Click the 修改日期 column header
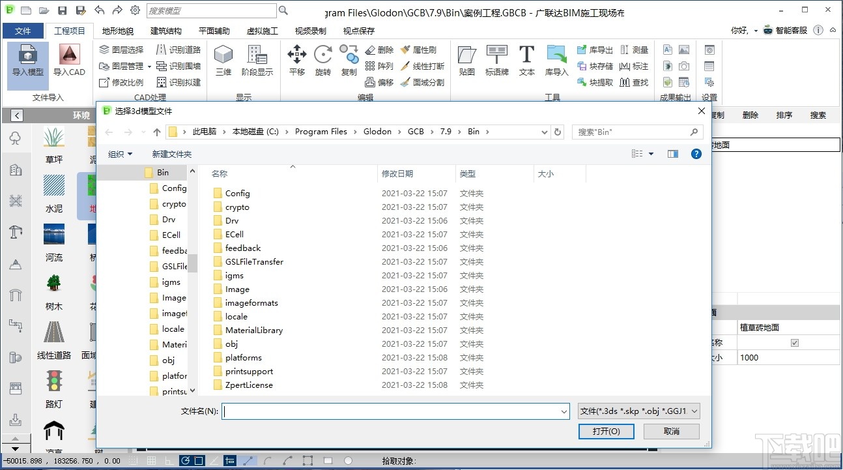Viewport: 843px width, 470px height. point(416,174)
